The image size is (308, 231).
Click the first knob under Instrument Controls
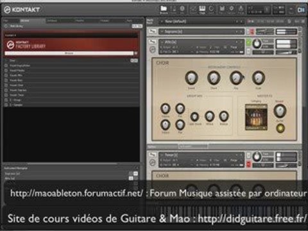(191, 78)
